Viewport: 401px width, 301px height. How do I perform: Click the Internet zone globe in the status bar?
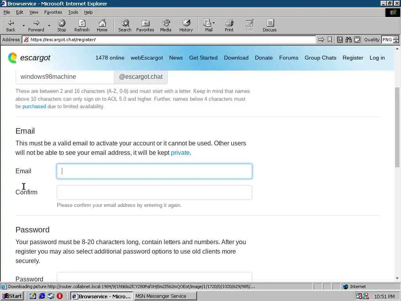[346, 286]
